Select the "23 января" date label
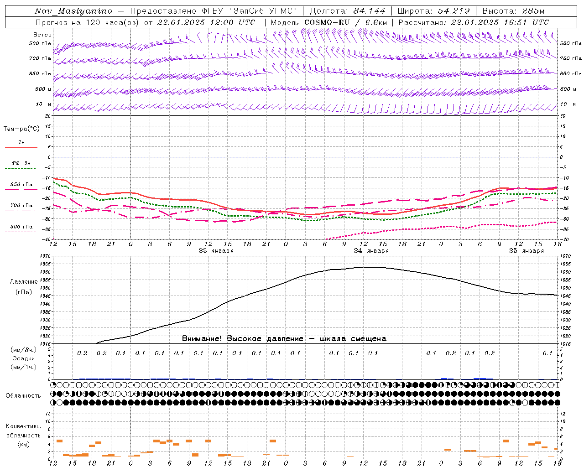584x467 pixels. (216, 251)
